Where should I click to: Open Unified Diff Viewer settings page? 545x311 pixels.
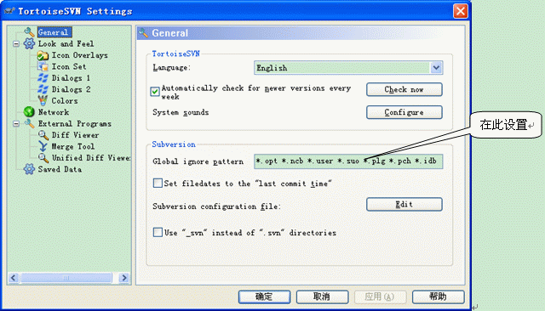click(91, 158)
